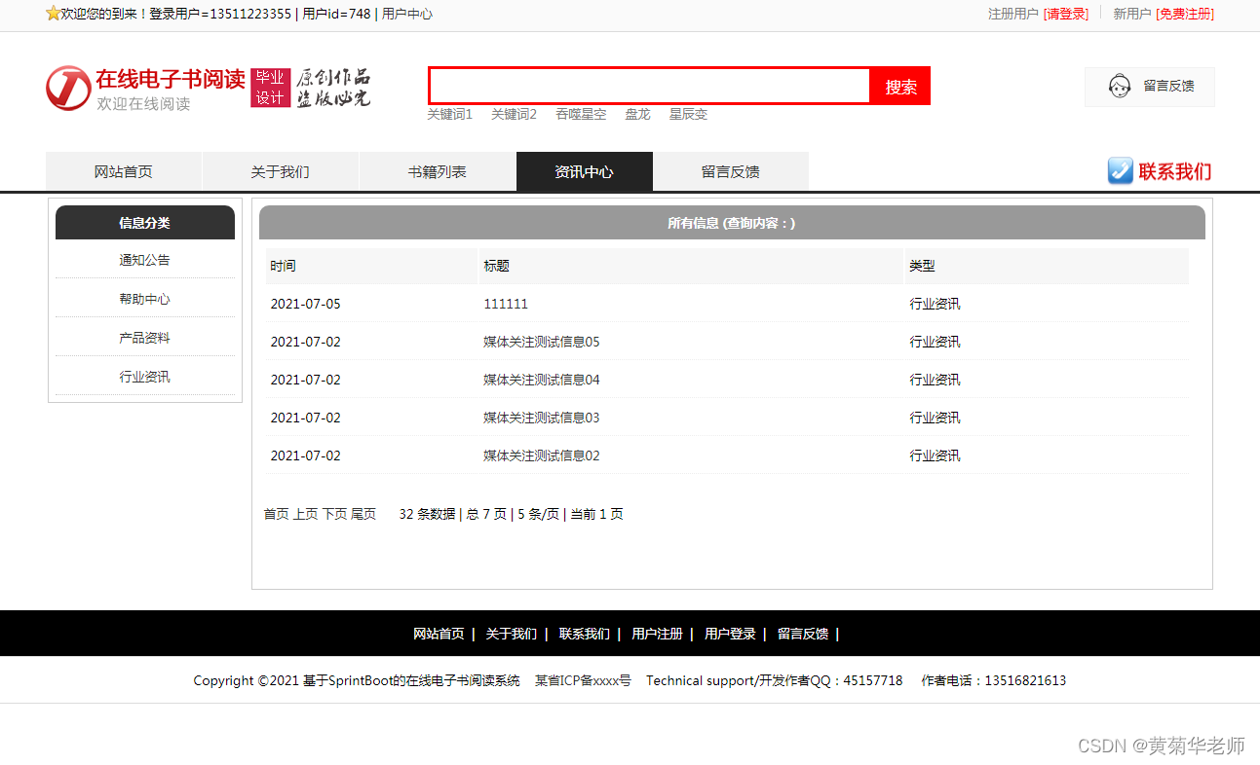Click the star icon in the welcome bar
This screenshot has width=1260, height=765.
point(51,15)
